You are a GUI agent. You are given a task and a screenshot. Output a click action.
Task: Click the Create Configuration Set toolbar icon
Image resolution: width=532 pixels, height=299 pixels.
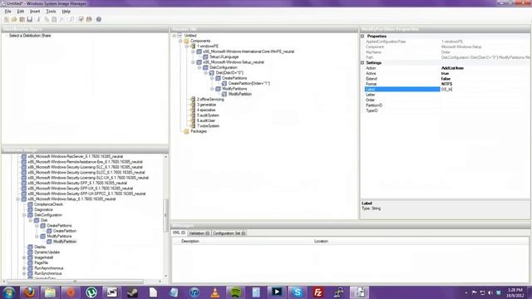89,19
